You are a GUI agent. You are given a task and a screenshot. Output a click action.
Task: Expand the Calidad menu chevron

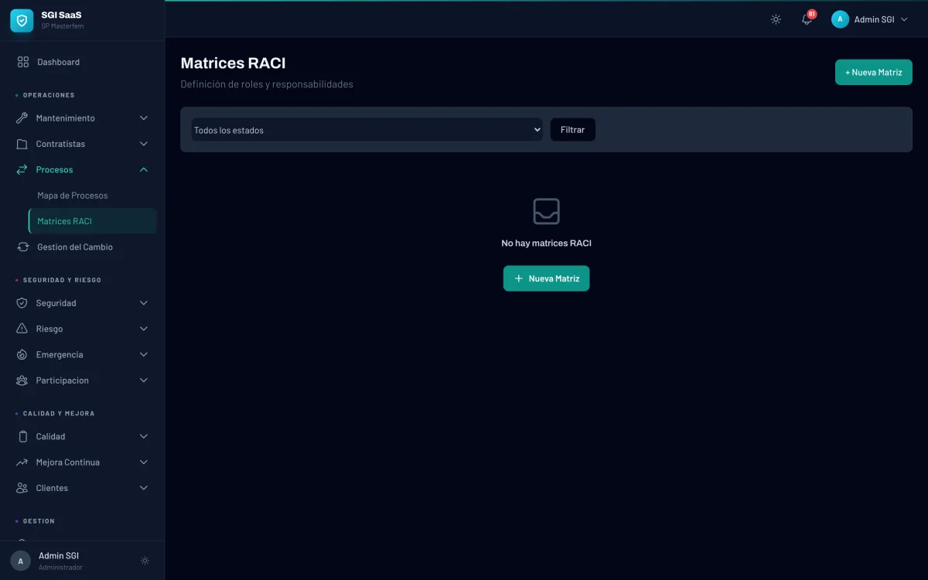(x=143, y=437)
